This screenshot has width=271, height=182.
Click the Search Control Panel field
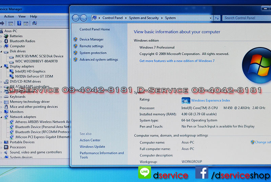247,18
